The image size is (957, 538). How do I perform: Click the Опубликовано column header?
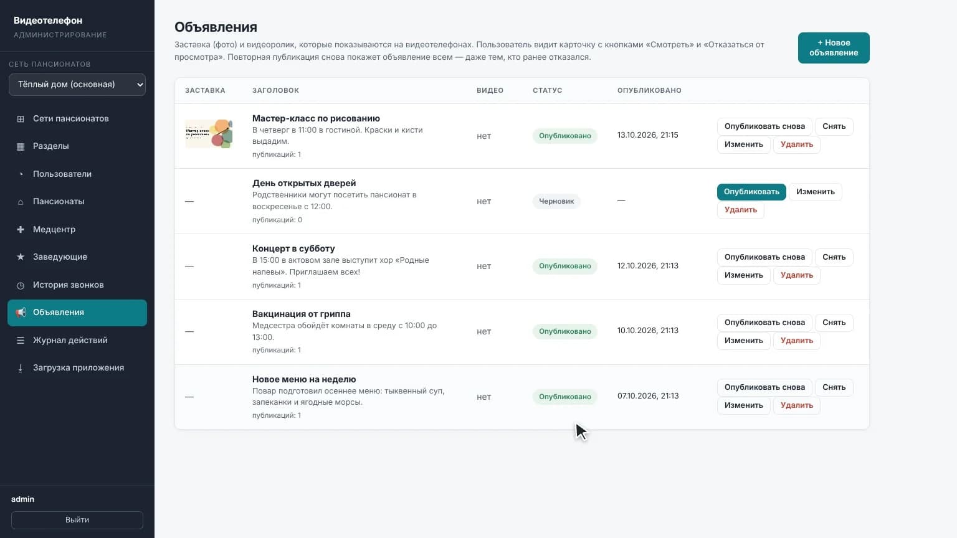click(649, 90)
